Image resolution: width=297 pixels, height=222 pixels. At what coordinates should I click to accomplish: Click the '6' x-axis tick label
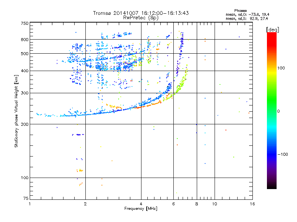173,204
